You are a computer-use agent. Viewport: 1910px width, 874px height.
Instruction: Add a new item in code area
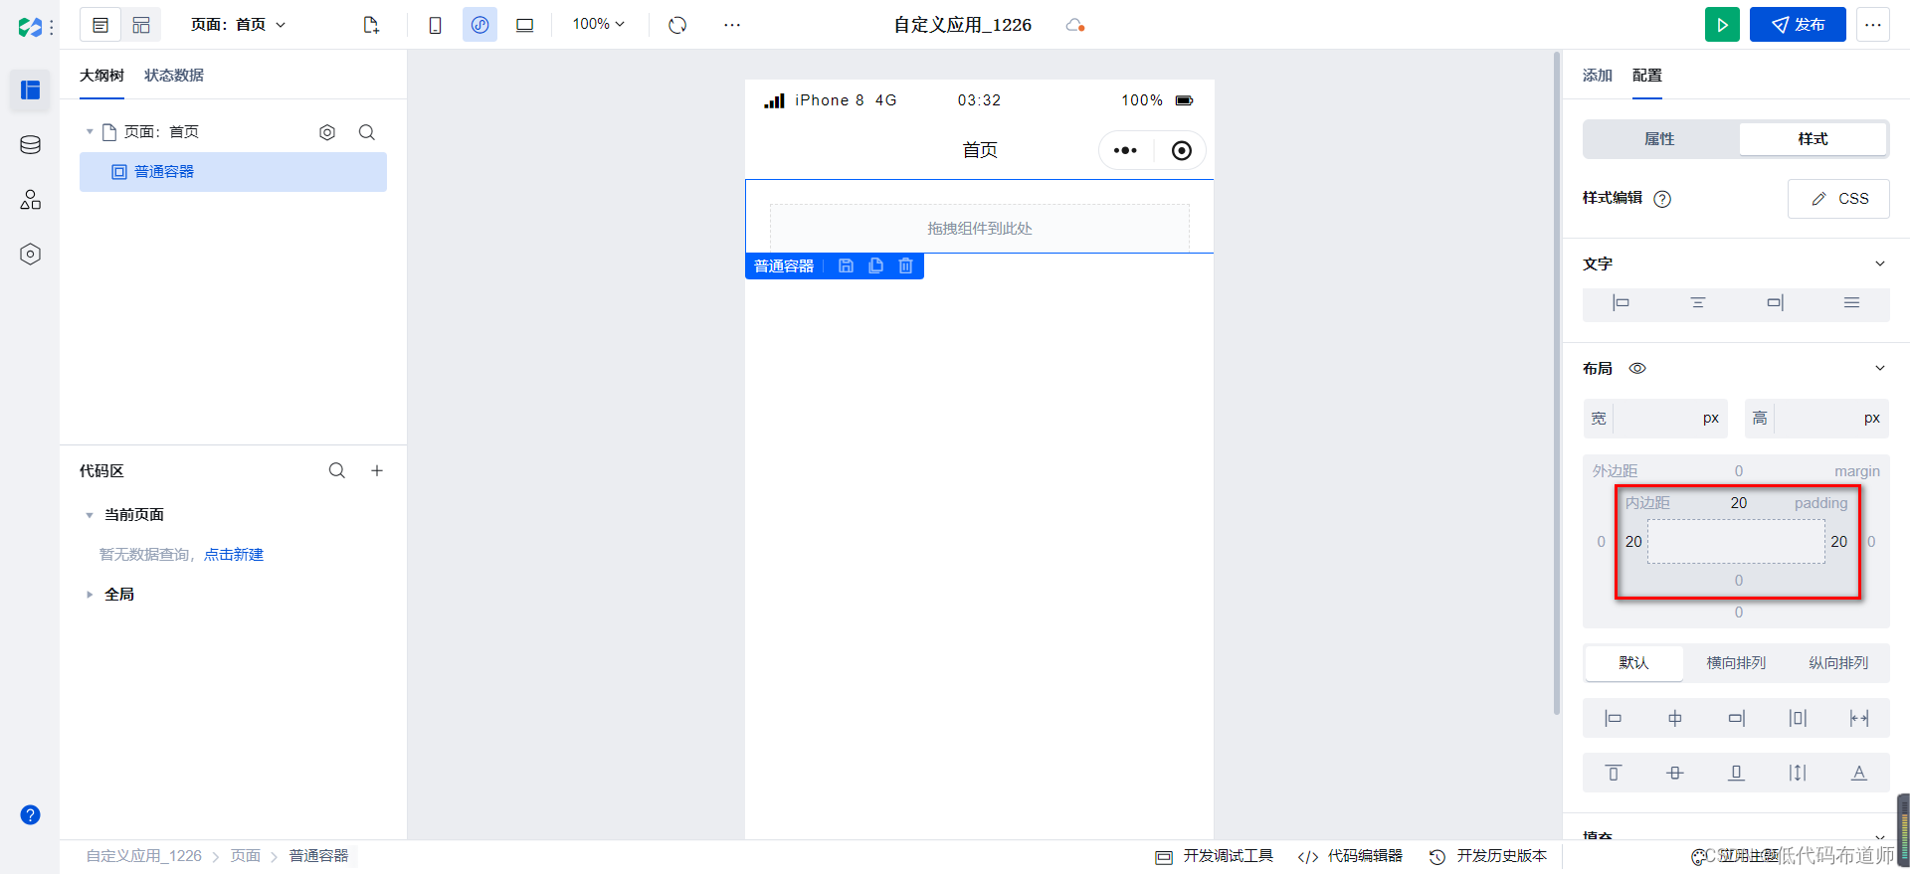(x=377, y=471)
